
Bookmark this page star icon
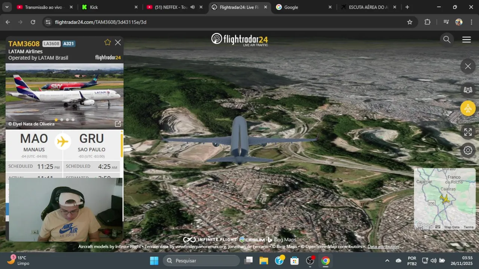point(410,22)
